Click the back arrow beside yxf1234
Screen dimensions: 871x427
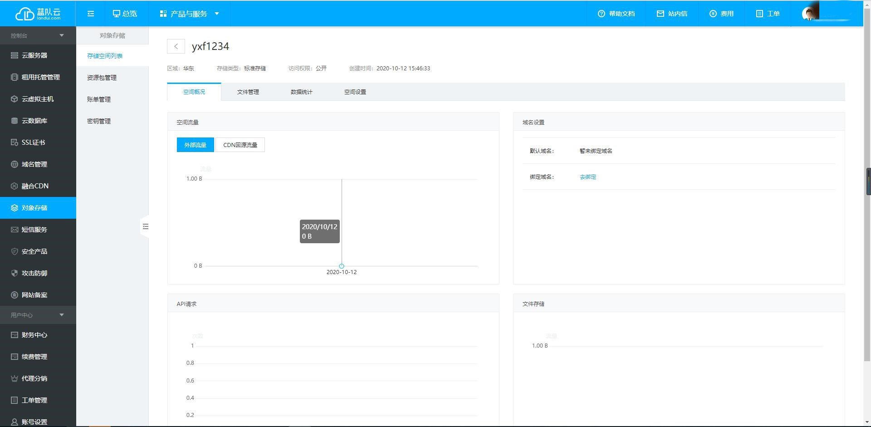pyautogui.click(x=176, y=46)
